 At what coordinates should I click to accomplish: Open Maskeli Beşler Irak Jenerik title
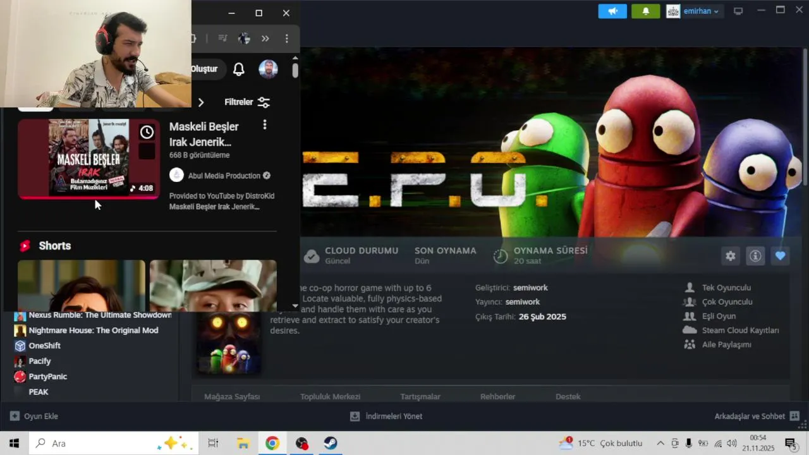204,134
